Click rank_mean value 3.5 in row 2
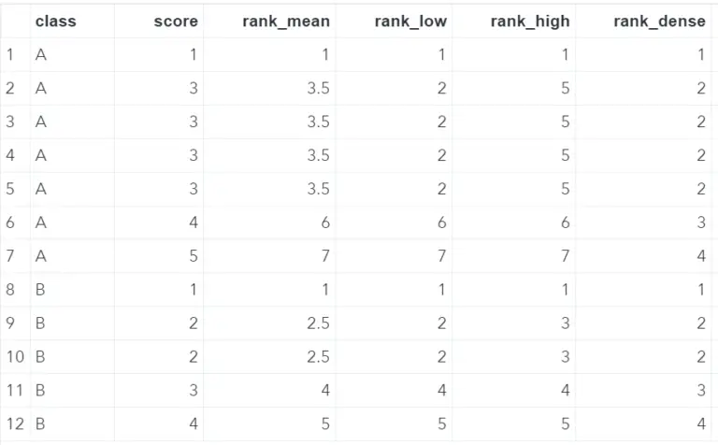The height and width of the screenshot is (445, 718). coord(318,88)
